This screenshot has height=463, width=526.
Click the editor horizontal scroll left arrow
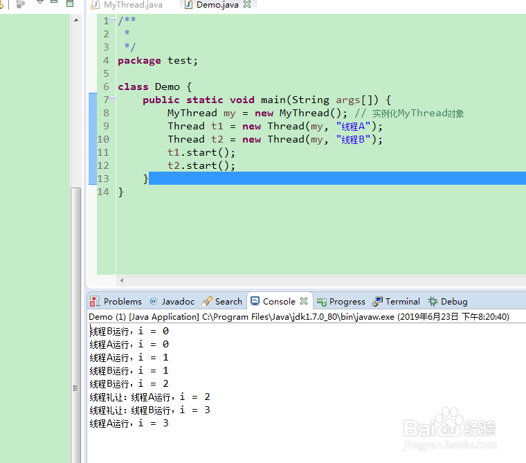122,280
